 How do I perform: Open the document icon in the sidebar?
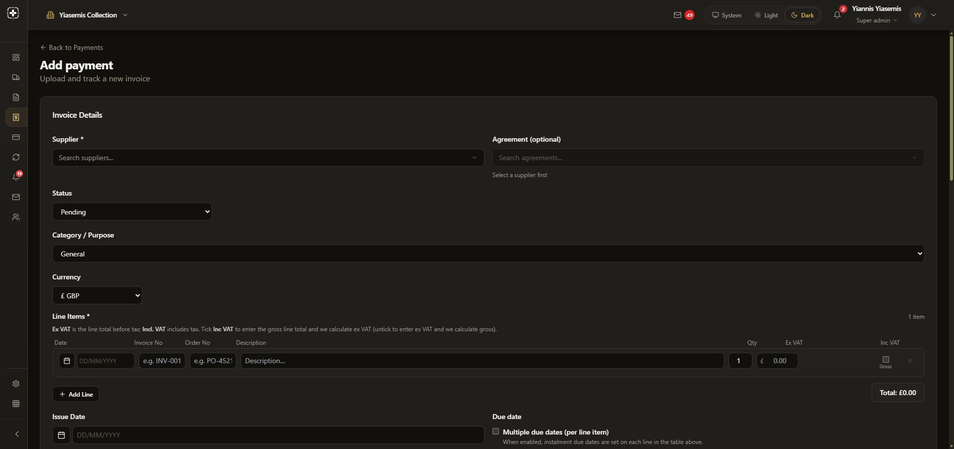coord(16,97)
